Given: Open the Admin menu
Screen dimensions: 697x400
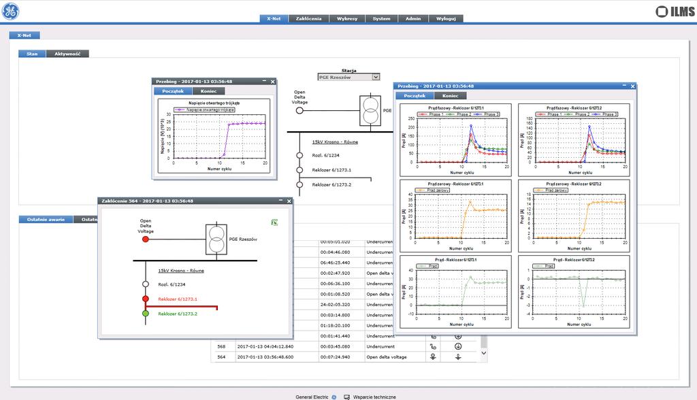Looking at the screenshot, I should [x=413, y=18].
